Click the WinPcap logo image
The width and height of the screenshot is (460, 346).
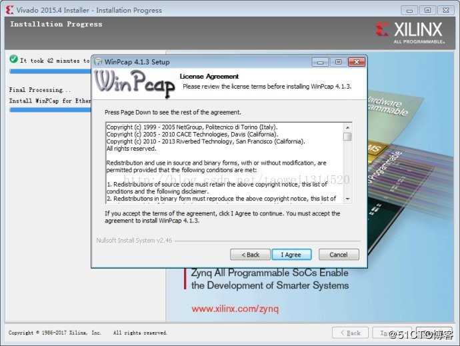pos(135,83)
